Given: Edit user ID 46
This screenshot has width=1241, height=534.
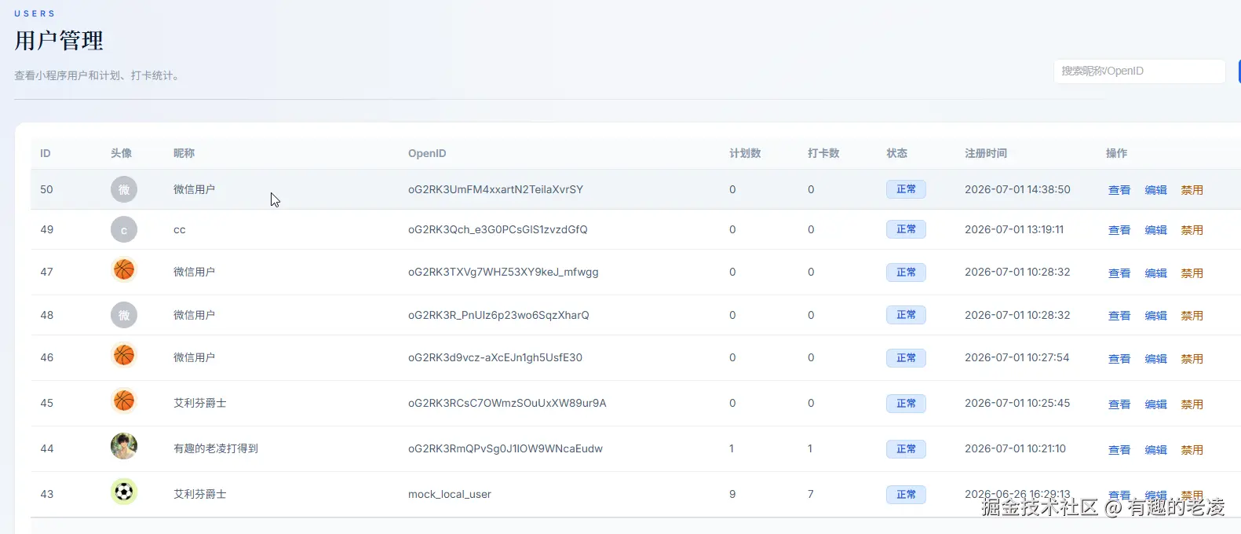Looking at the screenshot, I should tap(1155, 359).
